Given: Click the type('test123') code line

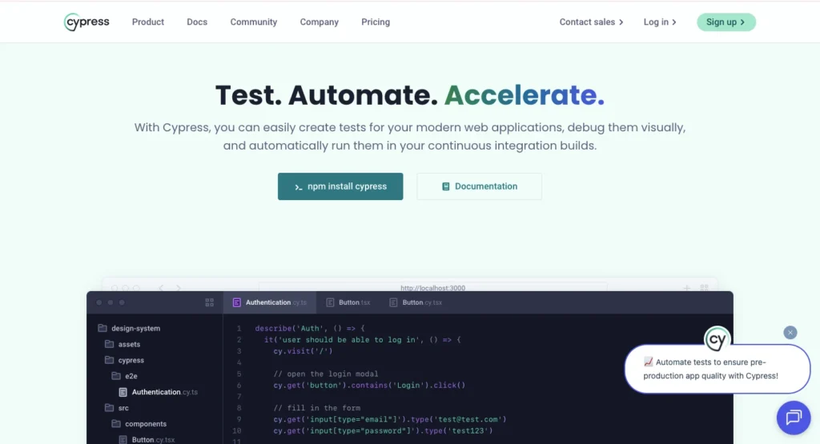Looking at the screenshot, I should (x=383, y=431).
